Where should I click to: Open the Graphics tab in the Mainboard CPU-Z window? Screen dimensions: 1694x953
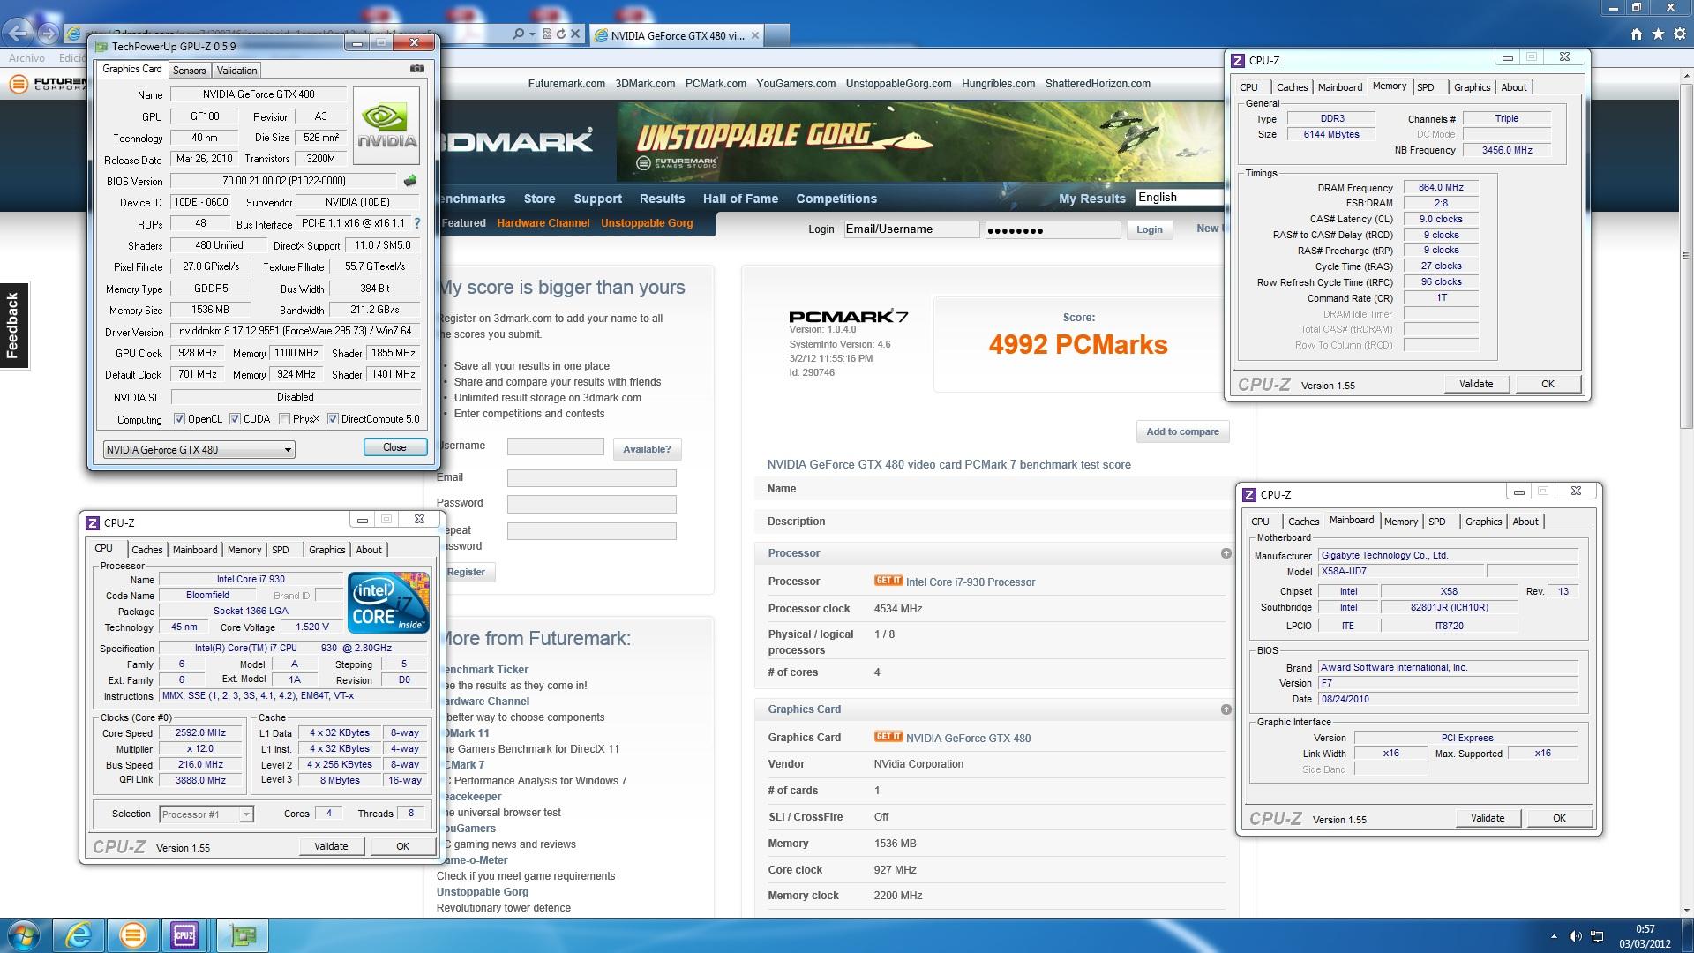click(x=1483, y=522)
